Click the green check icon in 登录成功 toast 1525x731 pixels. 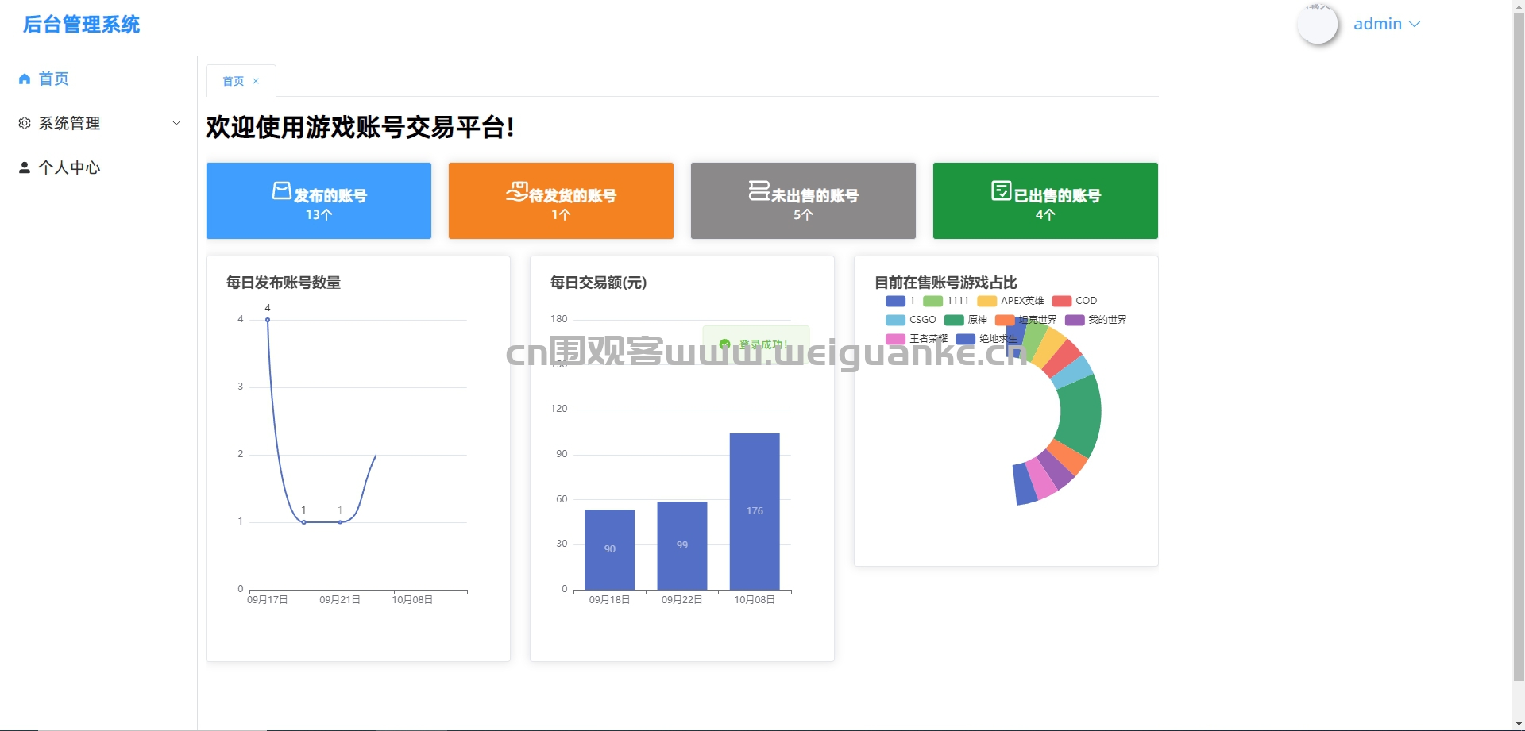pyautogui.click(x=724, y=344)
